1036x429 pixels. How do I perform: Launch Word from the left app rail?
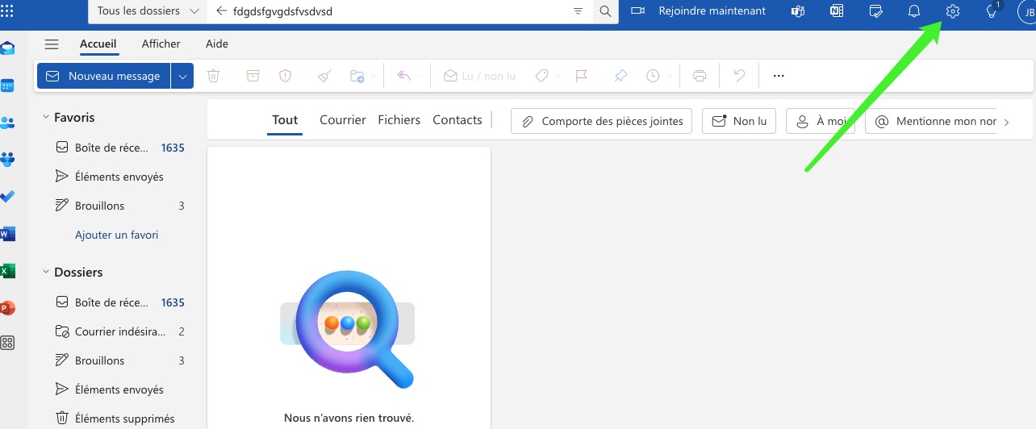pyautogui.click(x=8, y=234)
